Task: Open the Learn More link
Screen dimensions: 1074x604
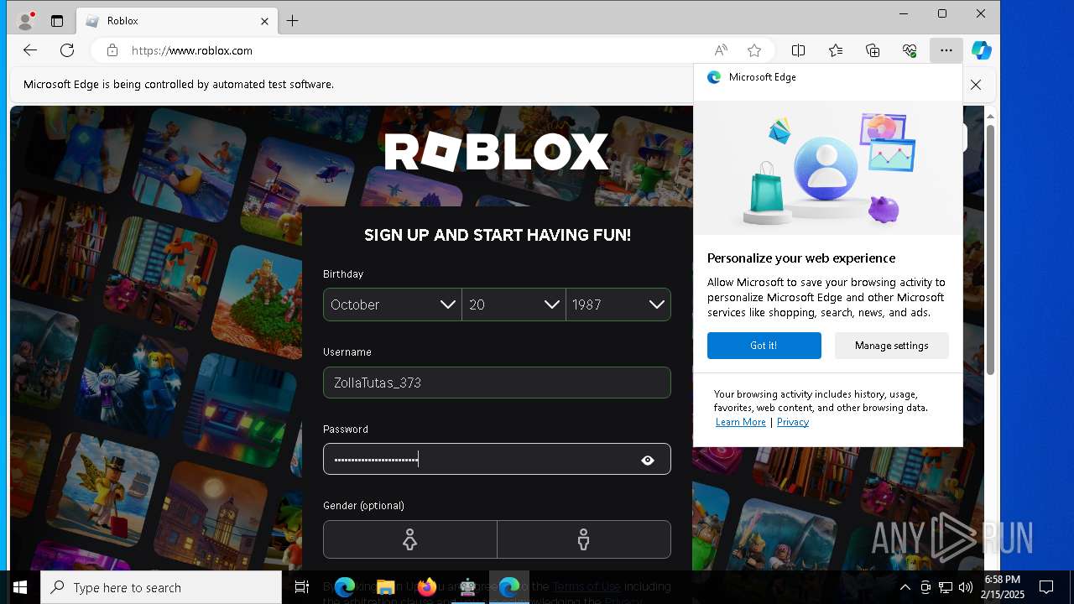Action: tap(740, 422)
